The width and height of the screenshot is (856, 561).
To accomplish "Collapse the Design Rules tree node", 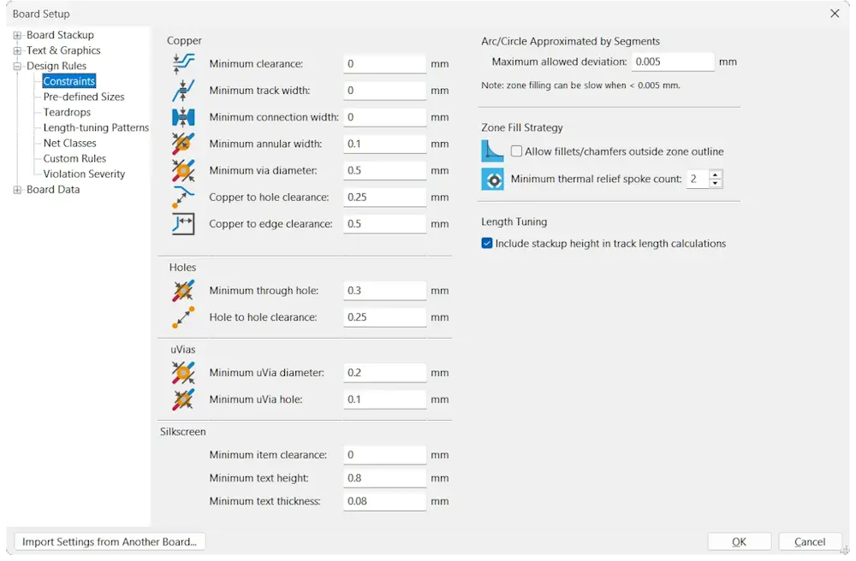I will tap(17, 66).
